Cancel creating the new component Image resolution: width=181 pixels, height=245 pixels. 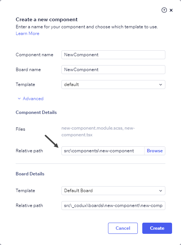[x=123, y=228]
